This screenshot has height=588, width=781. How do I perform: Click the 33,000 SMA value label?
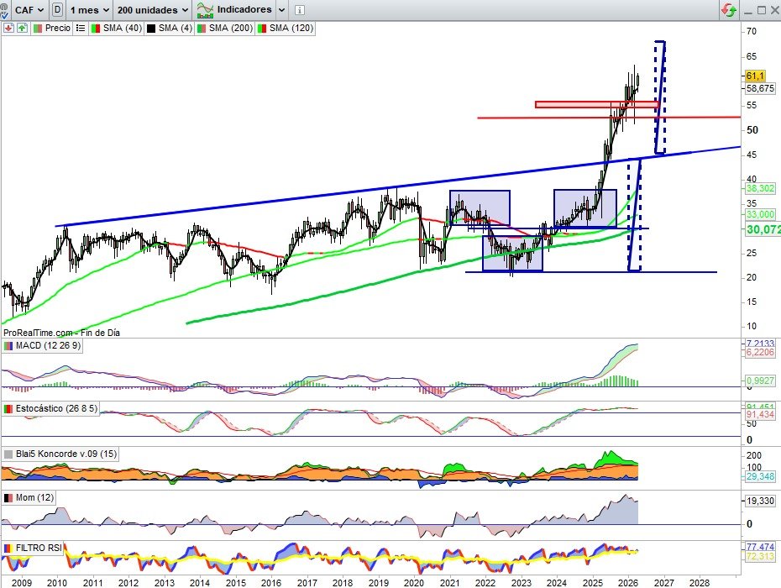760,214
